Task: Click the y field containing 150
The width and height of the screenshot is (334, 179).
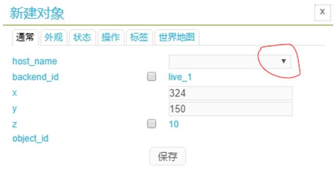Action: 231,109
